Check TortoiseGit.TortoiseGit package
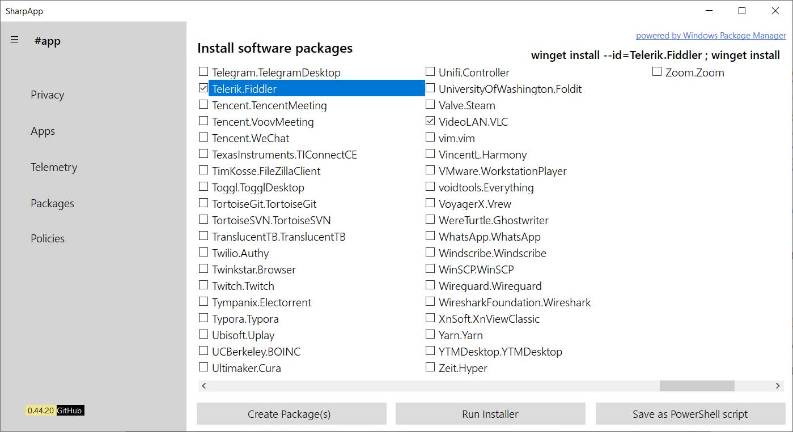 pyautogui.click(x=203, y=203)
